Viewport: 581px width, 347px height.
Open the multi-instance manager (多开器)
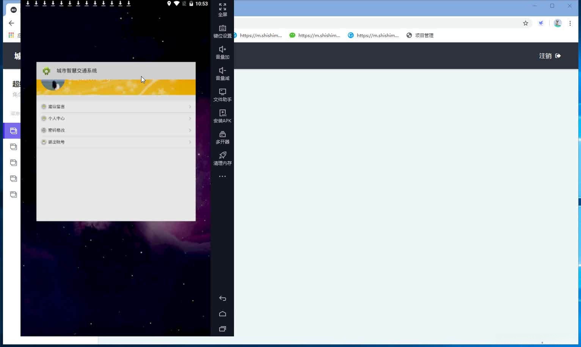point(223,138)
